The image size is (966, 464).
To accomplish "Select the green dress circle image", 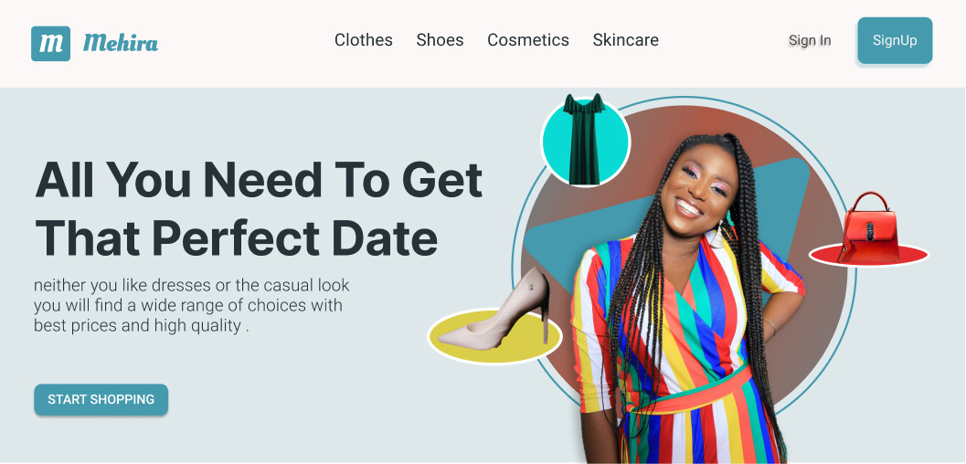I will (x=585, y=142).
